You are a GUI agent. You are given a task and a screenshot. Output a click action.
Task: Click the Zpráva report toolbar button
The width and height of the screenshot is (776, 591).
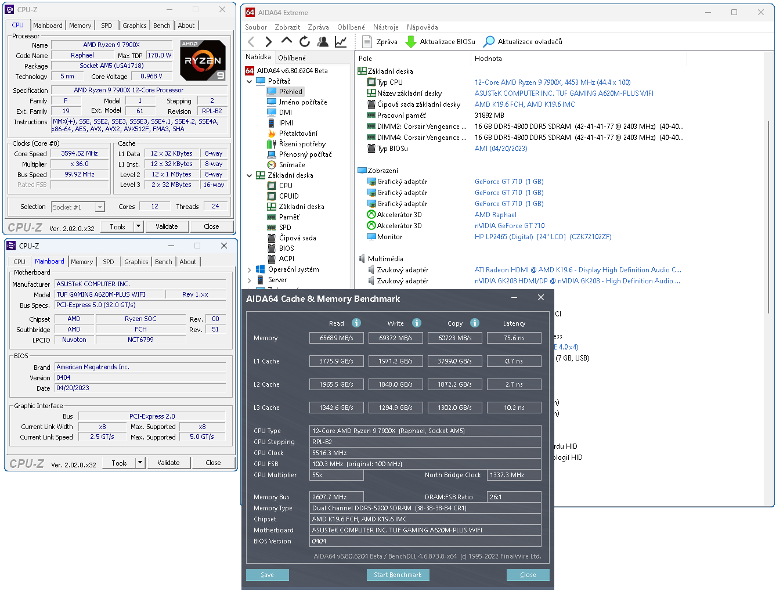[380, 42]
